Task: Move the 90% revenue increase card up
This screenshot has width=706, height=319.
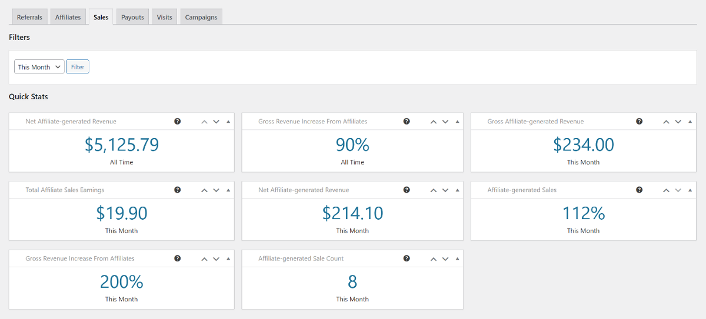Action: tap(433, 122)
